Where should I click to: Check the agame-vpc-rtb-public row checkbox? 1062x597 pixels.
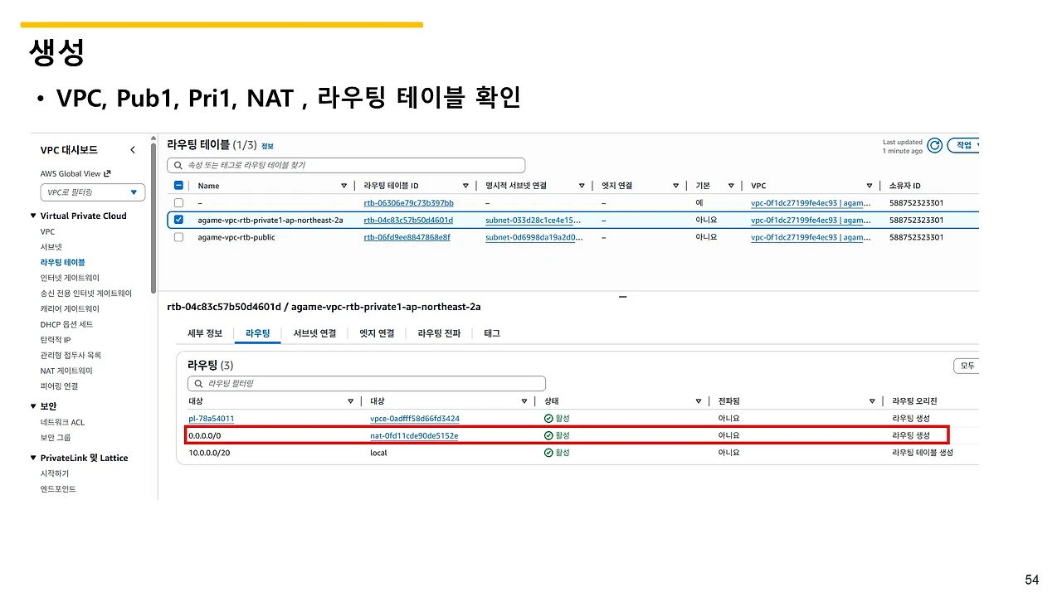(179, 236)
